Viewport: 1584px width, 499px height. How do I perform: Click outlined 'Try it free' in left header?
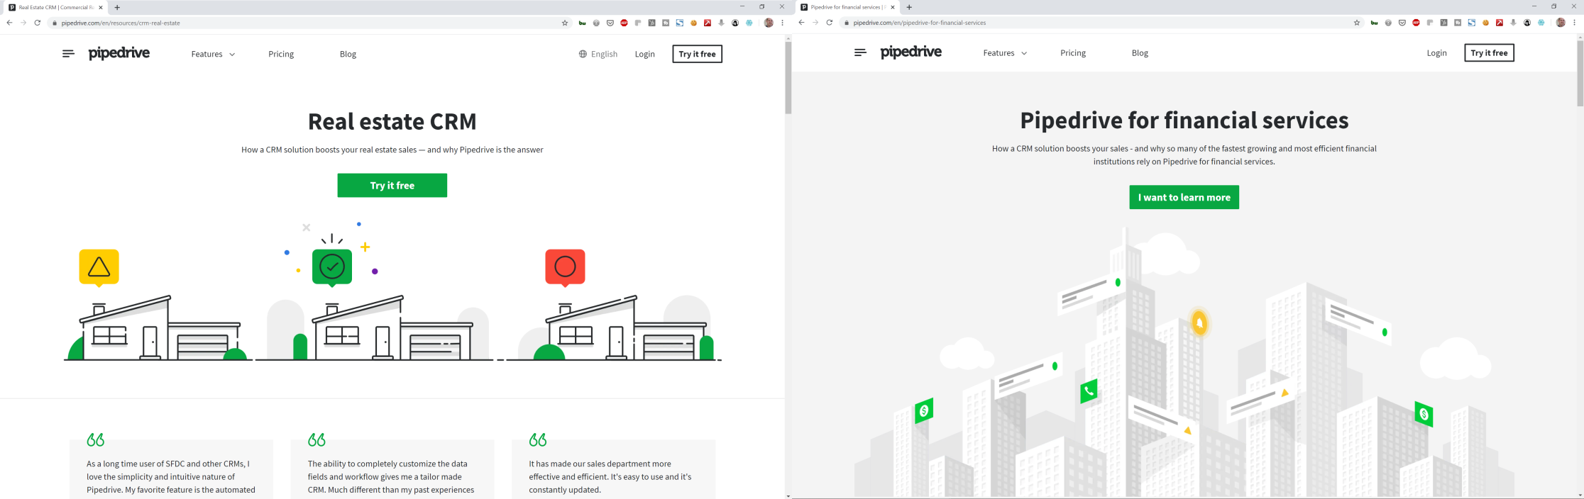click(698, 54)
